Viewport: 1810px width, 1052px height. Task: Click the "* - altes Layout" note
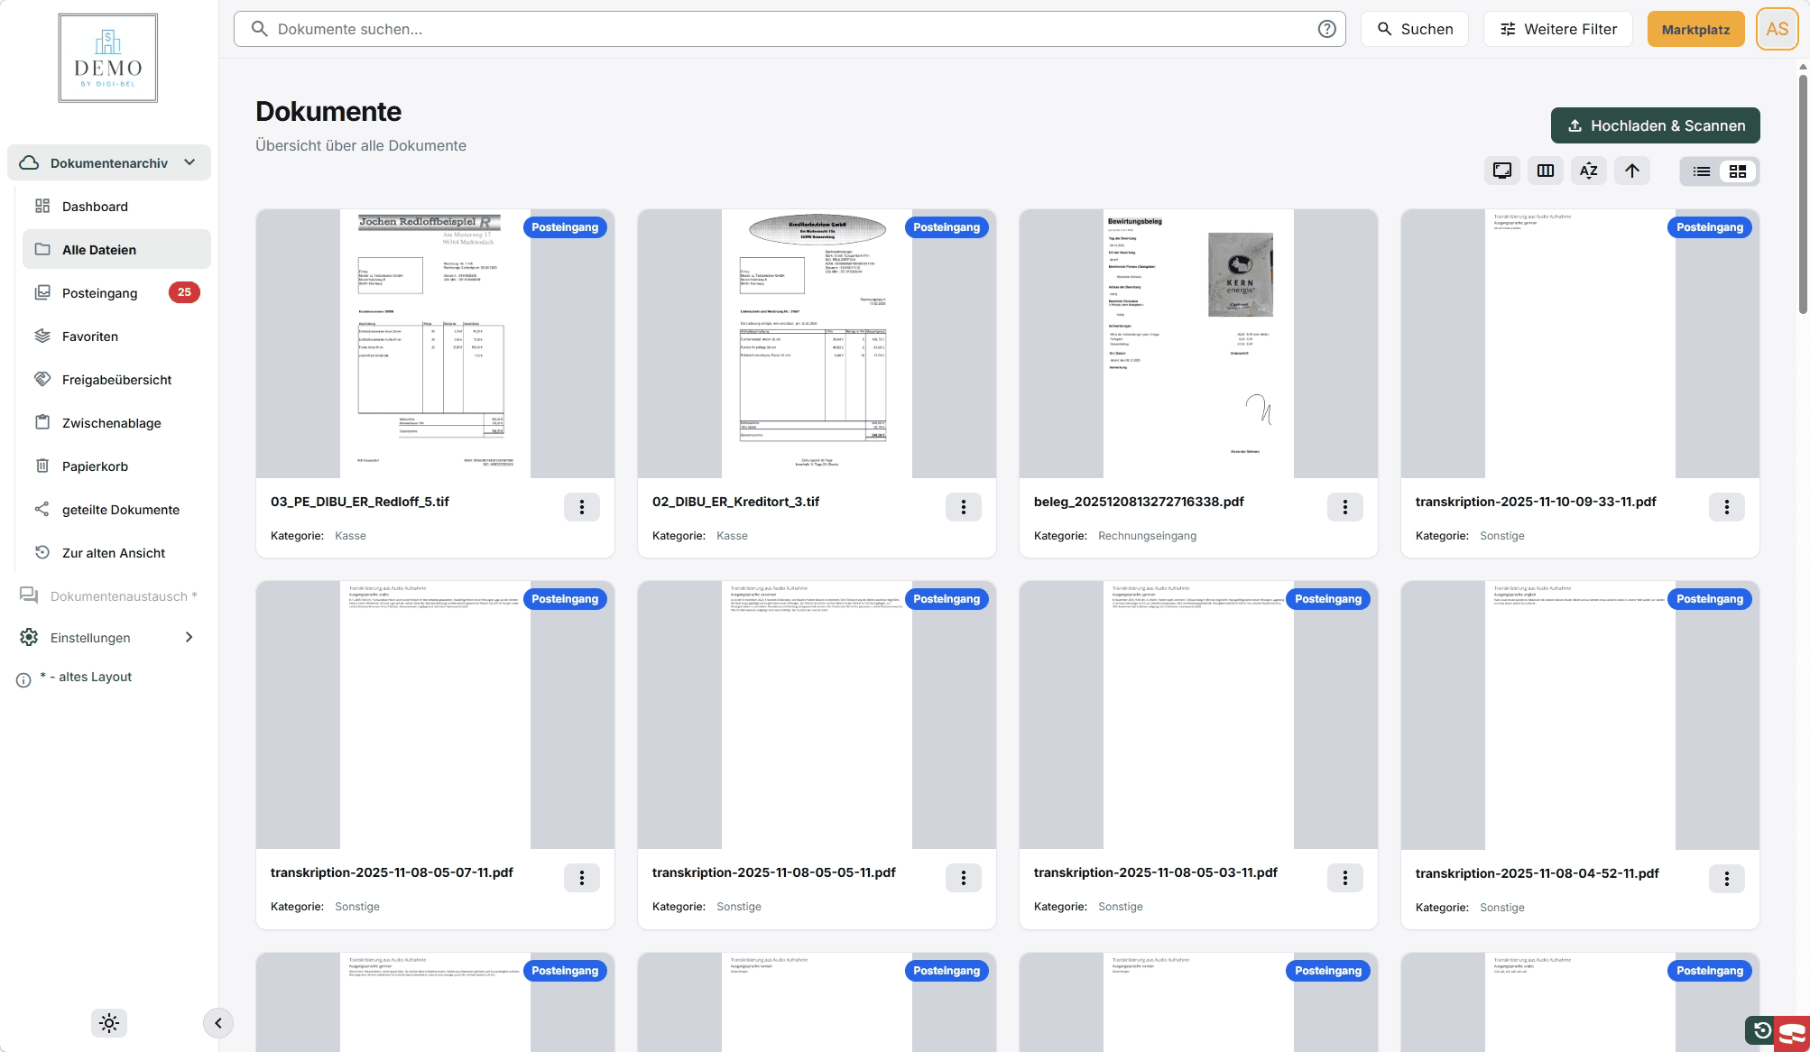(87, 677)
